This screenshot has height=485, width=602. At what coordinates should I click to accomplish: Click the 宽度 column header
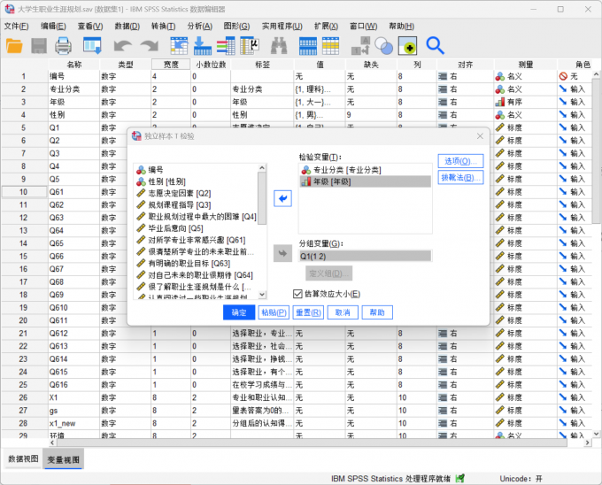coord(171,65)
